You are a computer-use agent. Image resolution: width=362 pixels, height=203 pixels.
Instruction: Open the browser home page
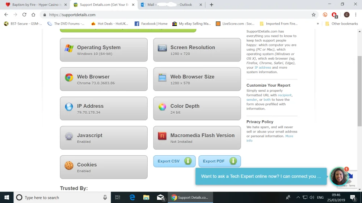point(33,14)
